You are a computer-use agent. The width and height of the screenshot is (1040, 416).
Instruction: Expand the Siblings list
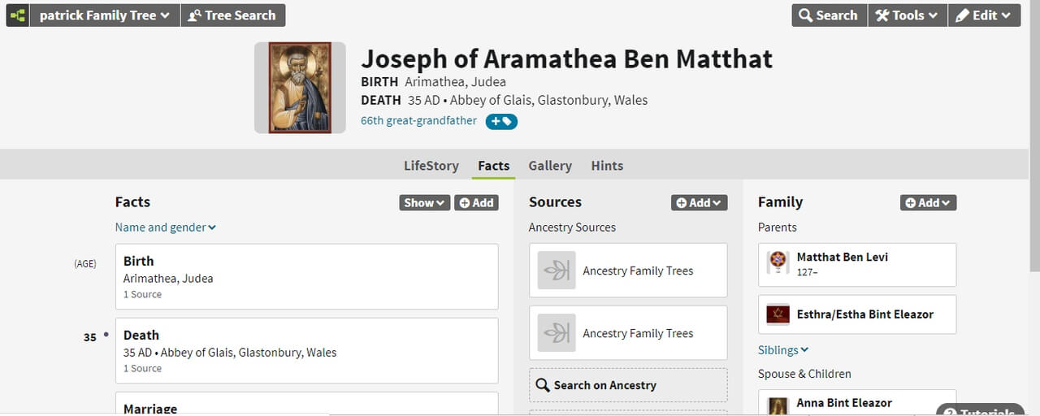pyautogui.click(x=783, y=350)
